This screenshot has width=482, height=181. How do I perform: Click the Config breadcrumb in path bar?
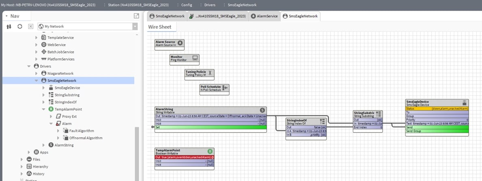coord(186,5)
